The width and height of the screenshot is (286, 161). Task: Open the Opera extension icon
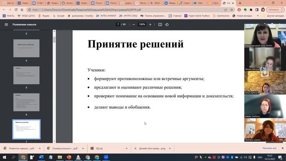(x=239, y=10)
